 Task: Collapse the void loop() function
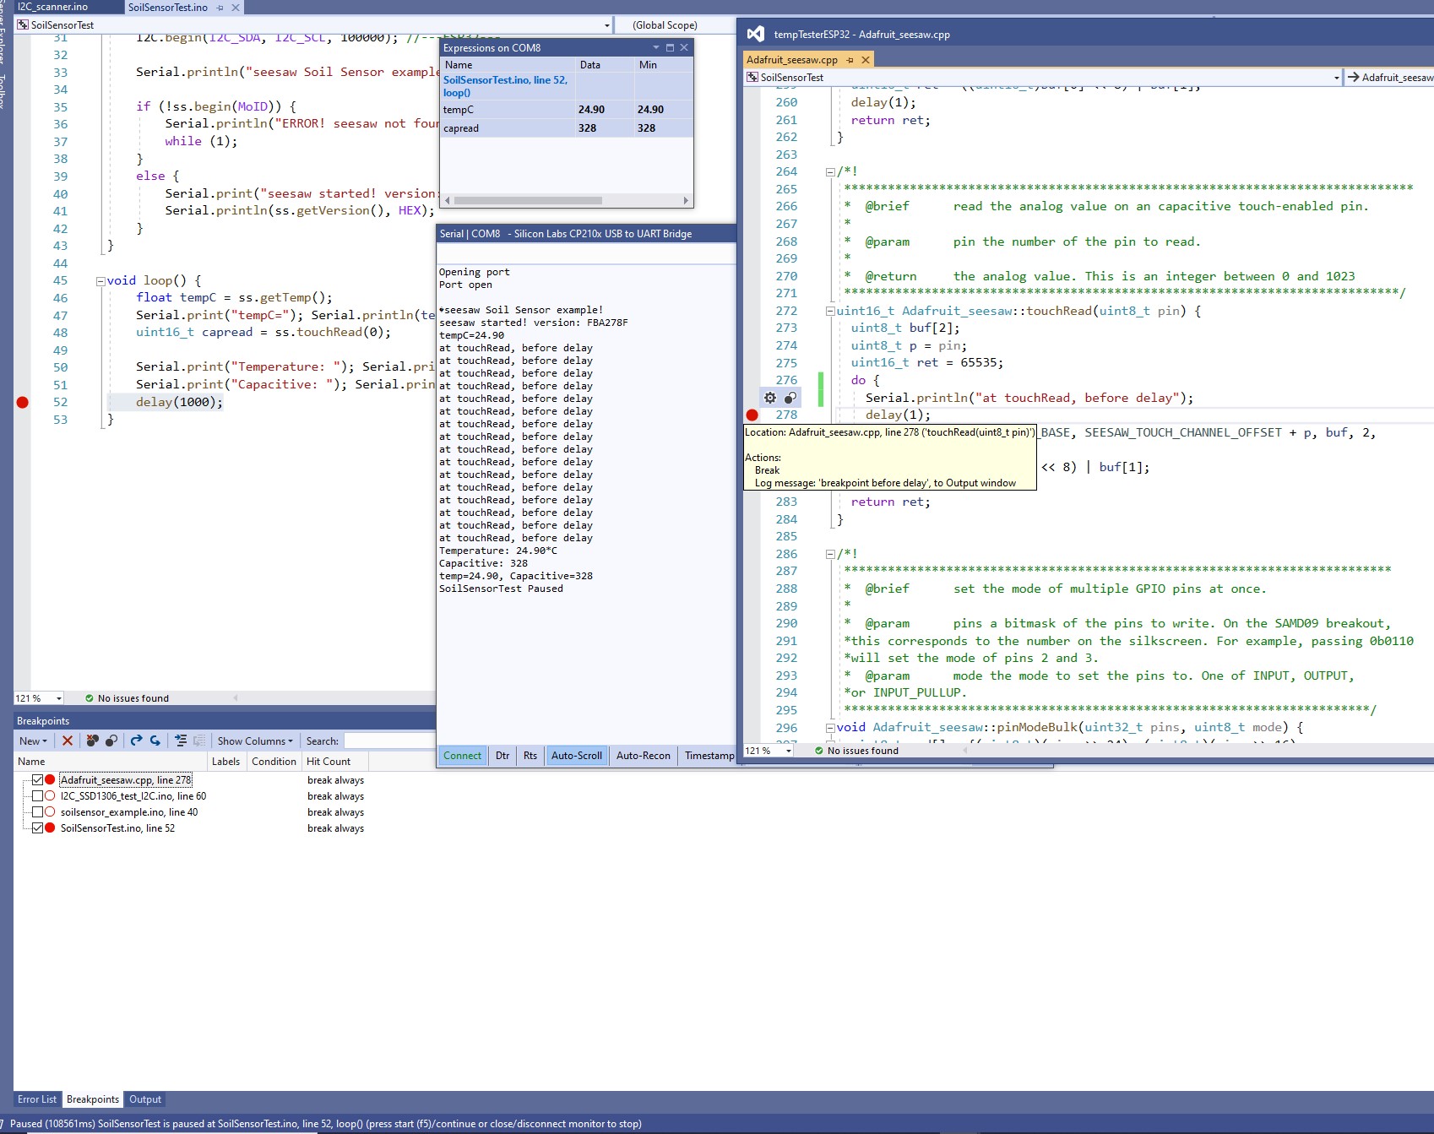click(x=100, y=280)
